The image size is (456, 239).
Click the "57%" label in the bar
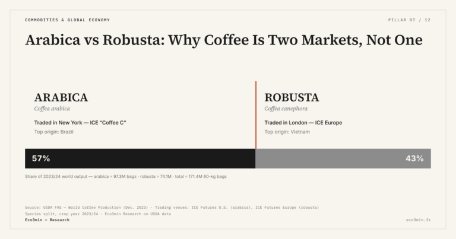pos(41,158)
